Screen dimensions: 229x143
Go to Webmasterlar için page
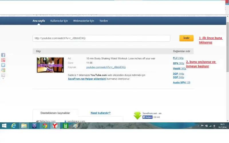click(x=84, y=21)
